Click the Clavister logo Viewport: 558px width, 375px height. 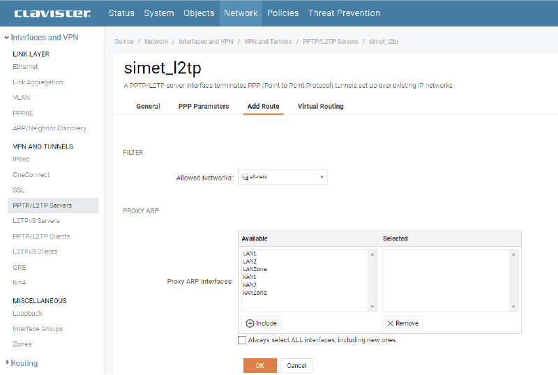tap(52, 13)
